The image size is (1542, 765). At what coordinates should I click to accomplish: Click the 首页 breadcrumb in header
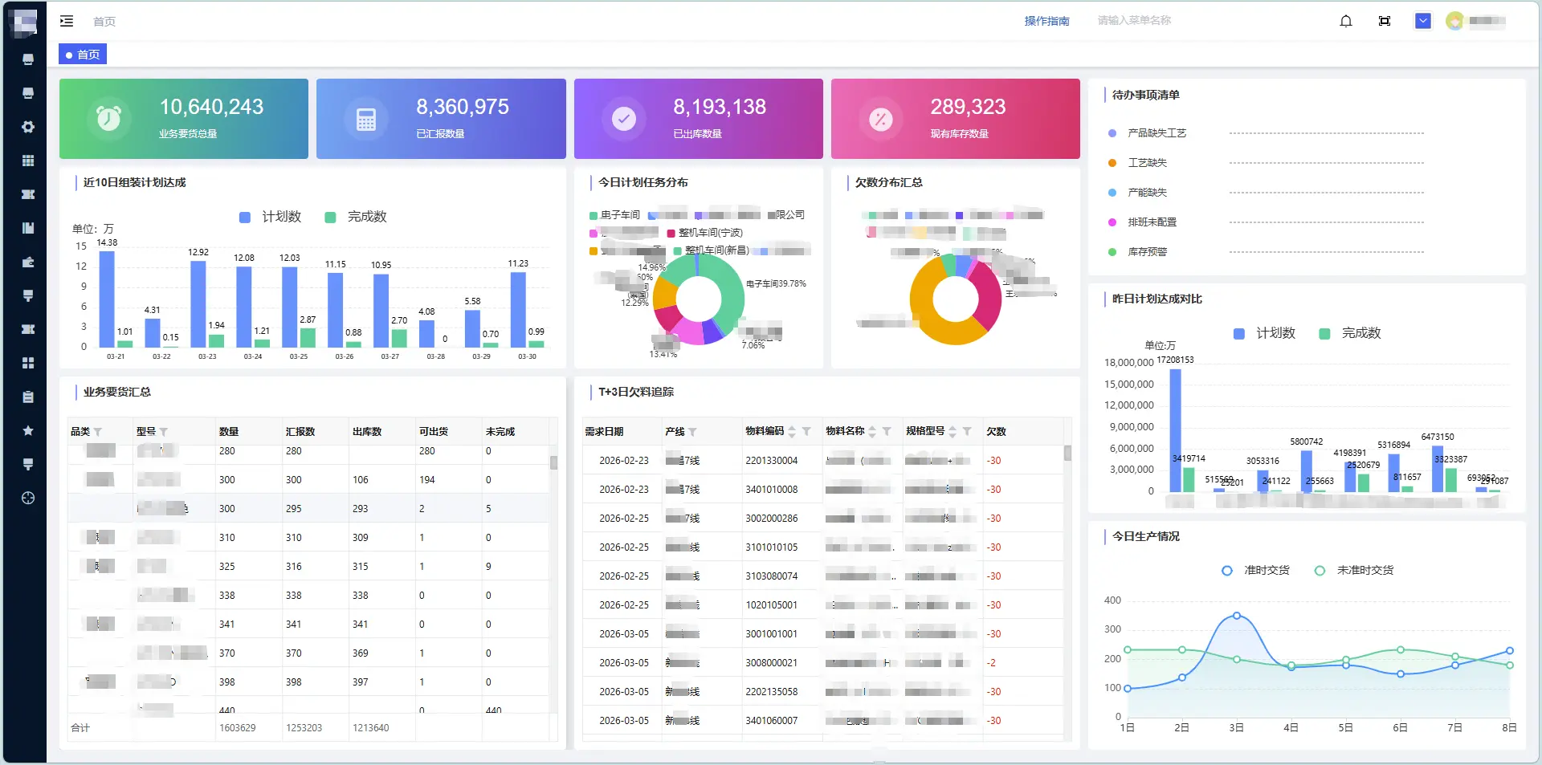(104, 22)
